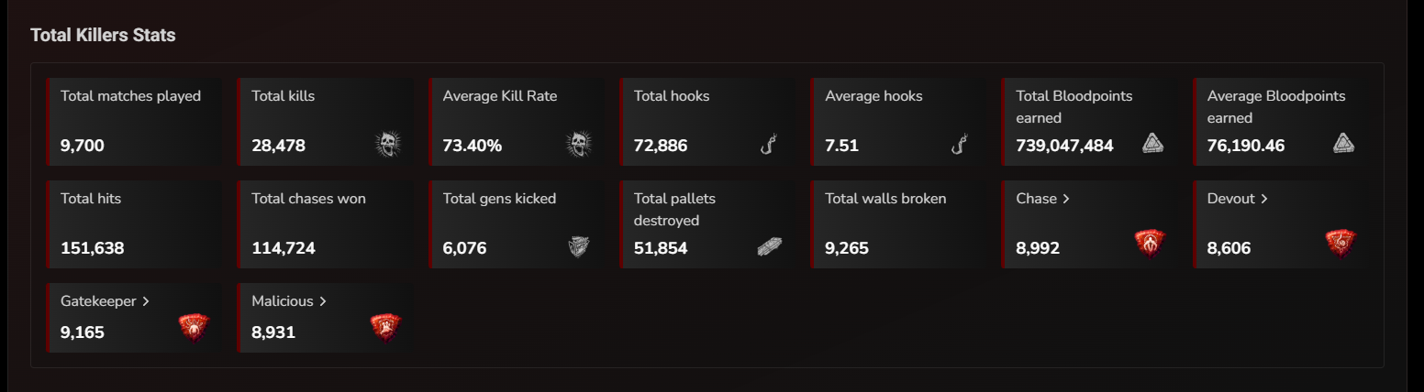Click the hook icon in Average hooks card
Viewport: 1424px width, 392px height.
click(961, 144)
